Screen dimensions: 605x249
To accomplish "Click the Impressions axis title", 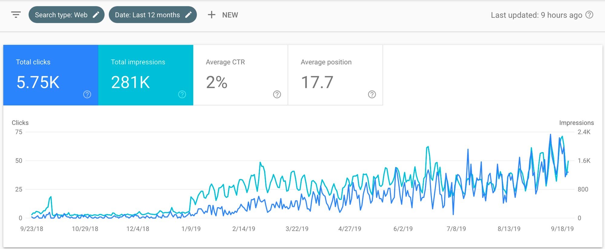I will [577, 123].
